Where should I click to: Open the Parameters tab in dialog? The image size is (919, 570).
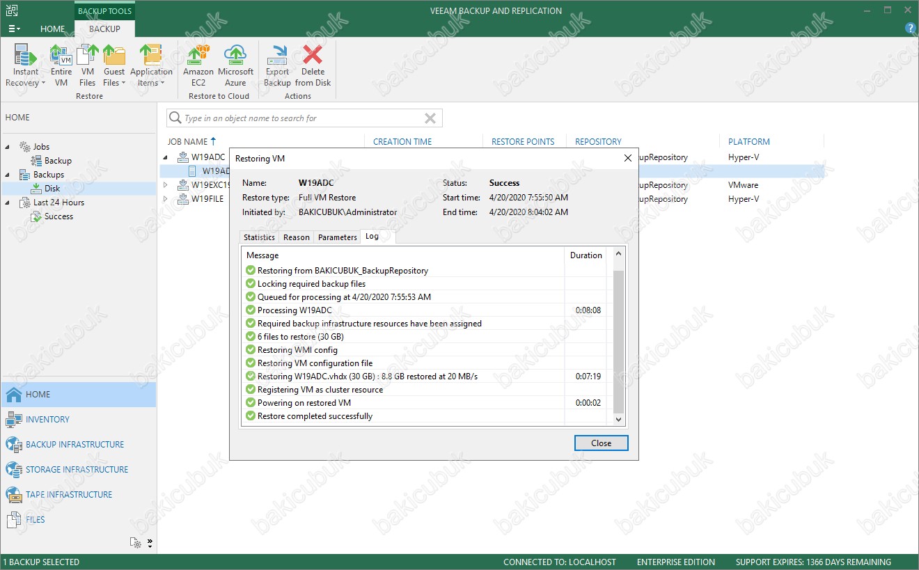tap(337, 237)
